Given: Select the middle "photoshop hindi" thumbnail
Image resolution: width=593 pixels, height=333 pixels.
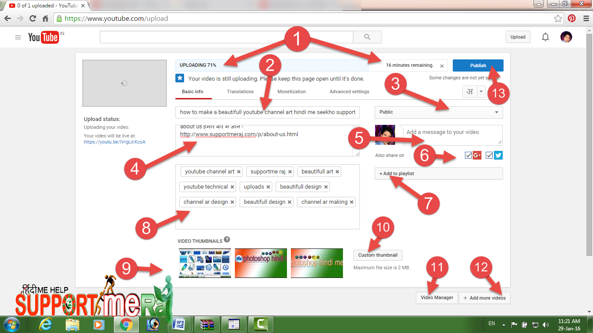Looking at the screenshot, I should [261, 263].
